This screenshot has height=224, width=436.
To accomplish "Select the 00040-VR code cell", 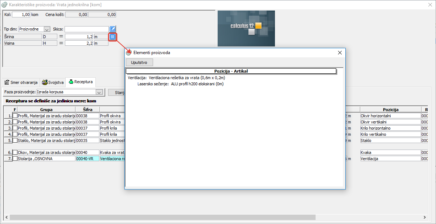I will click(x=87, y=159).
